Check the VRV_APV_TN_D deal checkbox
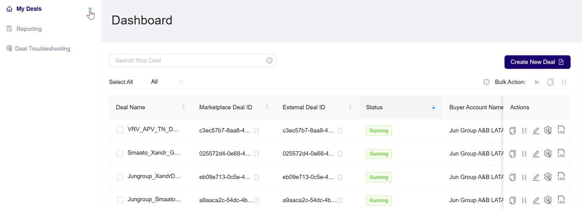This screenshot has width=582, height=209. [x=120, y=130]
